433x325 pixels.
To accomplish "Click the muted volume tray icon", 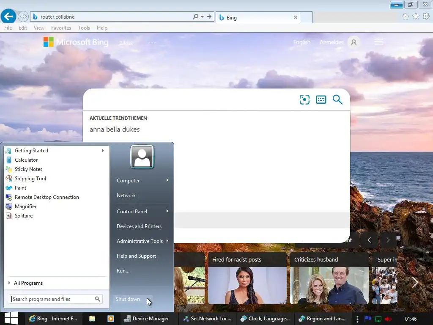I will tap(388, 319).
